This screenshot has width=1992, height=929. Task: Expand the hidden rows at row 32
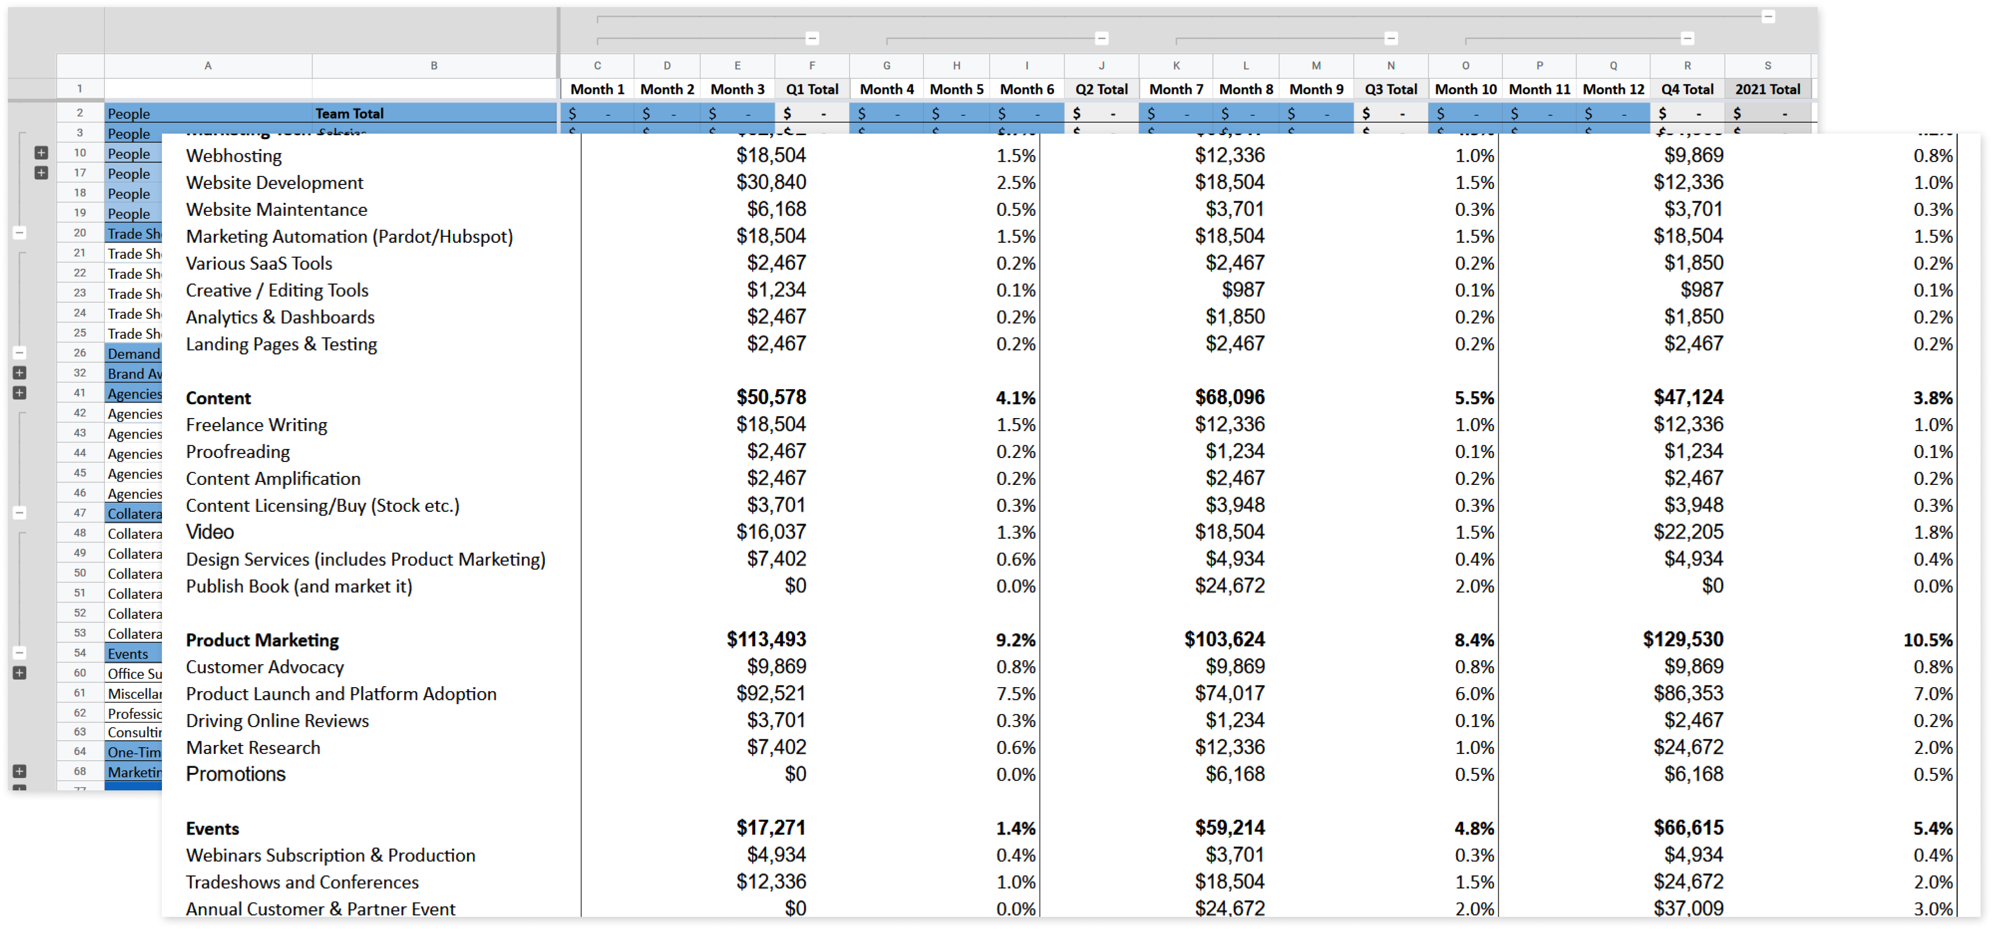pyautogui.click(x=20, y=373)
